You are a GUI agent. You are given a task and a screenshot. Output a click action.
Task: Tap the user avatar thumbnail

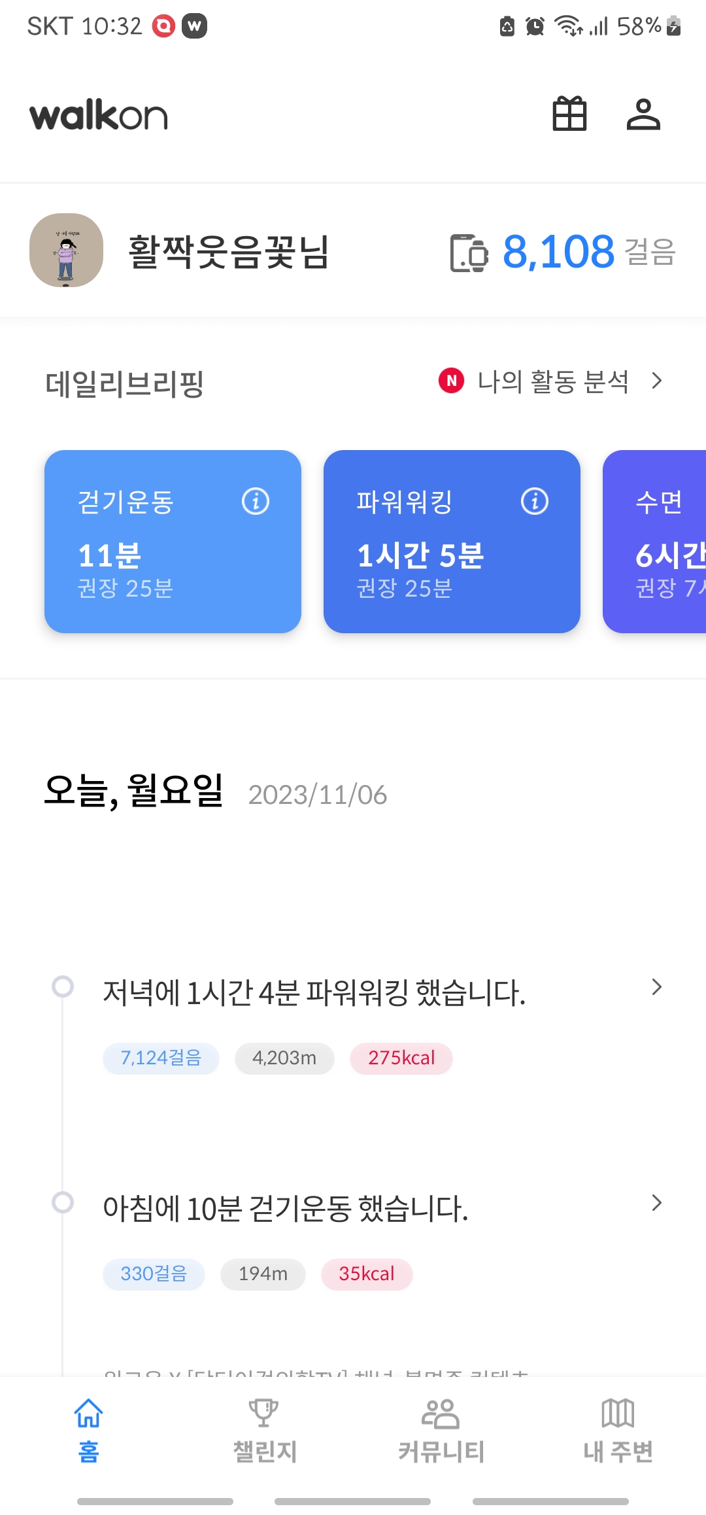click(66, 250)
